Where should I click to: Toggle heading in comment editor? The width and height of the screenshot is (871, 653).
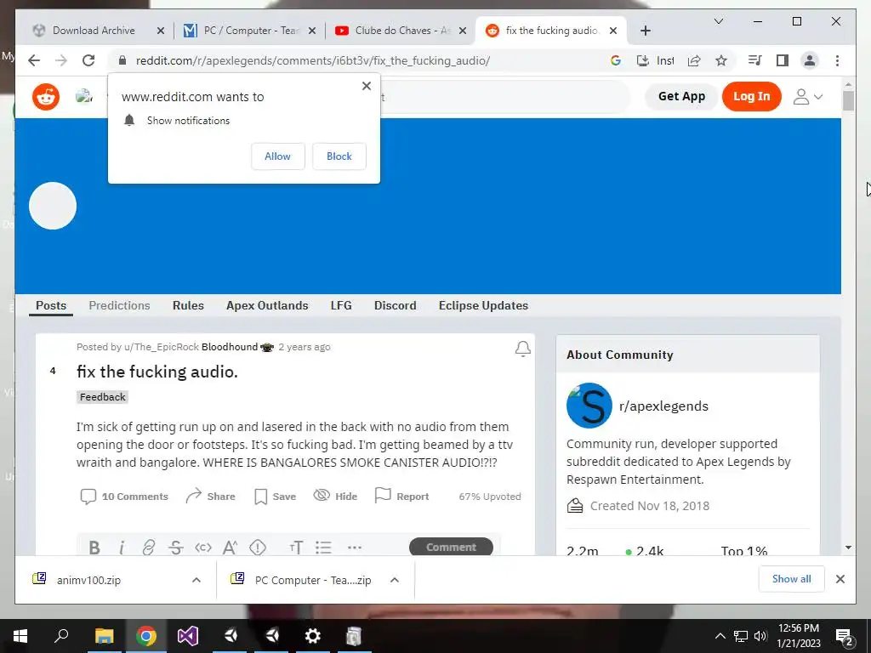pyautogui.click(x=296, y=548)
